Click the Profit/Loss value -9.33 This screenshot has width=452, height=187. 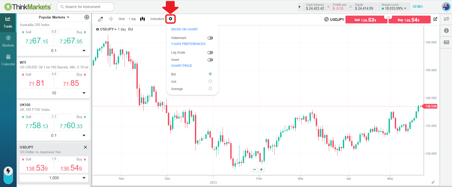click(x=338, y=8)
